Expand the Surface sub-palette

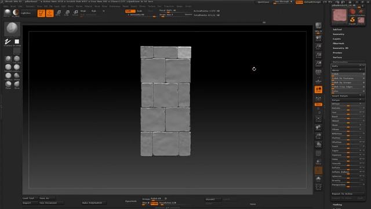[x=337, y=57]
